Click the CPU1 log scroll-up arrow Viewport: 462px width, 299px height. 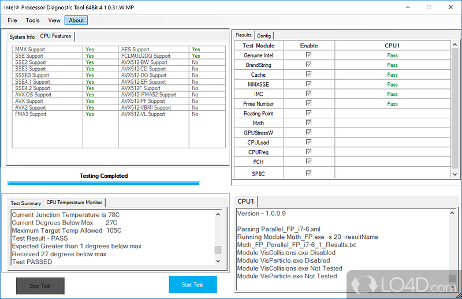coord(452,212)
